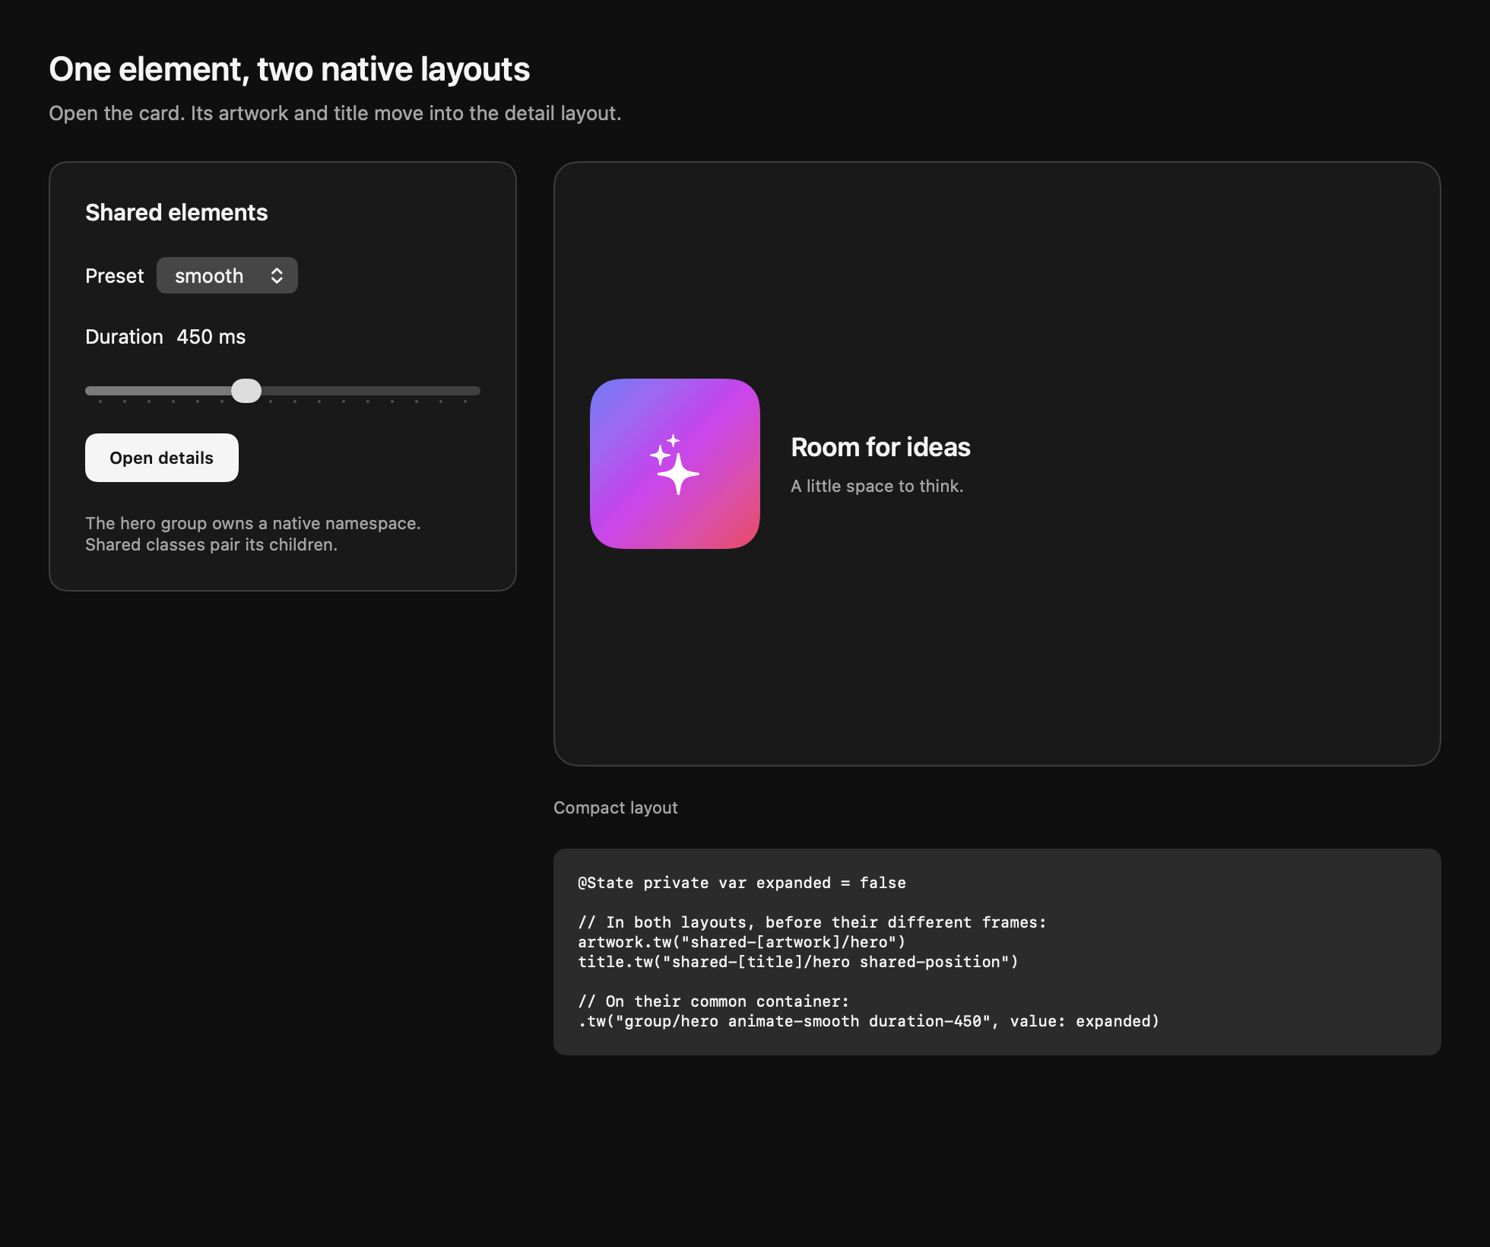Click the 'One element, two native layouts' heading
The height and width of the screenshot is (1247, 1490).
pos(289,69)
